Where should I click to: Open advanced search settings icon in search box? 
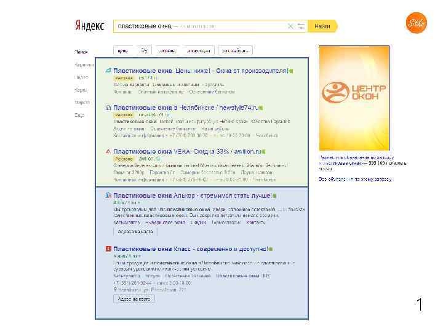coord(301,26)
